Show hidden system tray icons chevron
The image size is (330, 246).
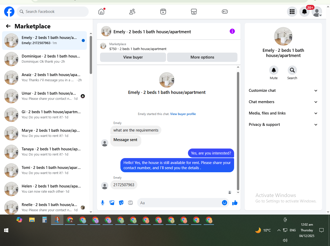279,230
